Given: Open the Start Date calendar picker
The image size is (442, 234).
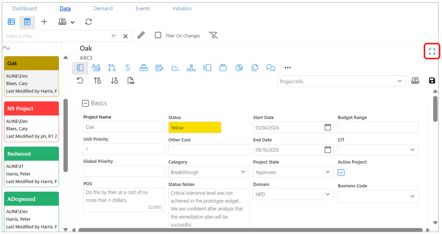Looking at the screenshot, I should click(x=328, y=127).
